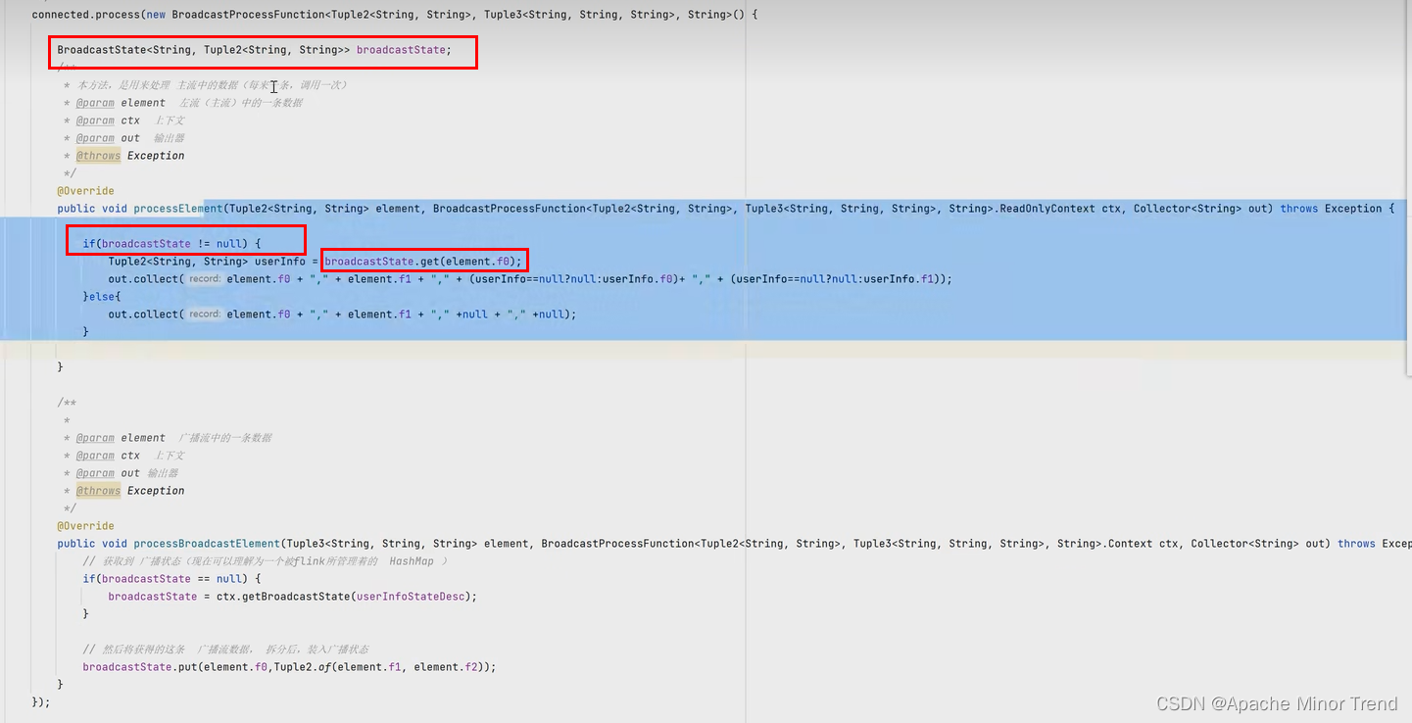Click the @Override annotation above processBroadcastElement

point(84,525)
